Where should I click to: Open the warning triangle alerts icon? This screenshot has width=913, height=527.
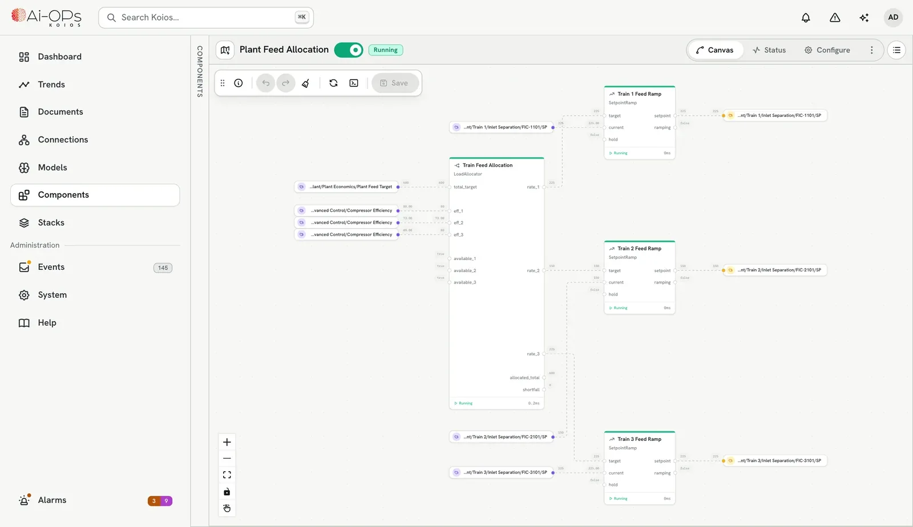[x=835, y=18]
